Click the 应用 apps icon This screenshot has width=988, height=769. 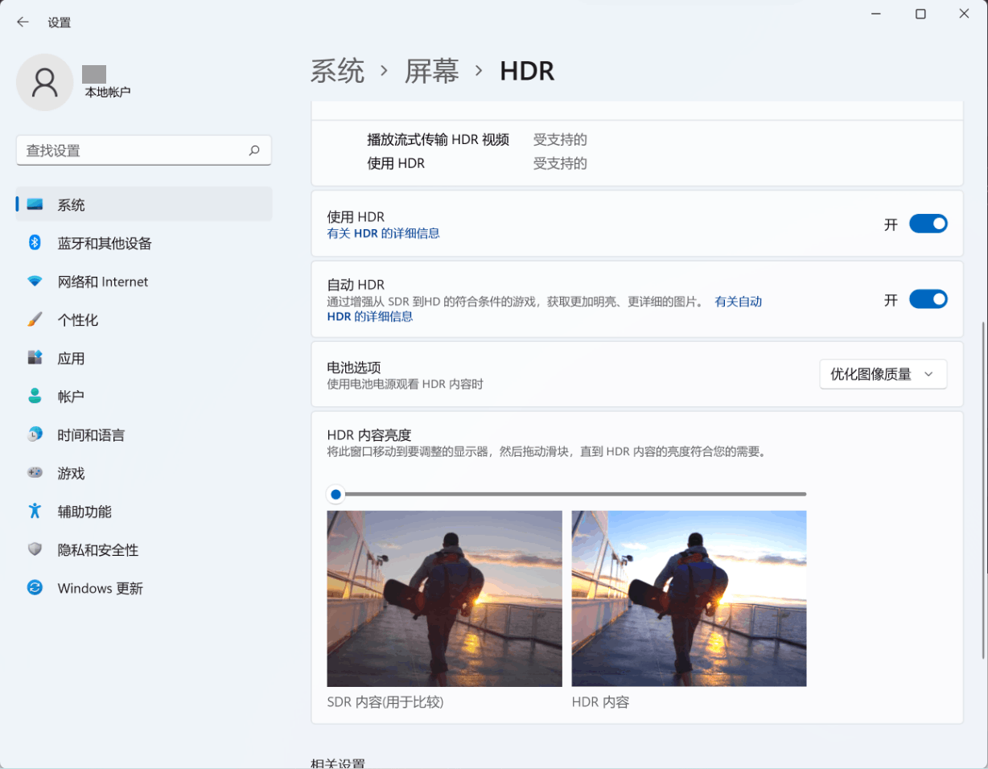tap(35, 357)
